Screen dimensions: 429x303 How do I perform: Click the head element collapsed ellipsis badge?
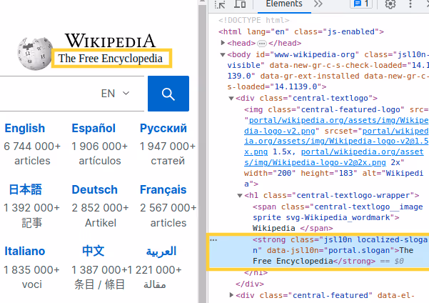(x=262, y=44)
